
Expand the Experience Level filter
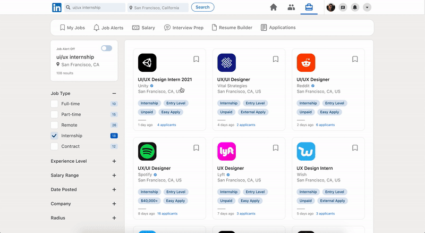[114, 161]
